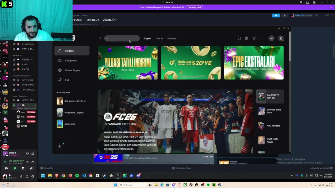Launch Sid Meier's Civilization from Hızlı Başlatma
This screenshot has height=188, width=335.
tap(71, 101)
